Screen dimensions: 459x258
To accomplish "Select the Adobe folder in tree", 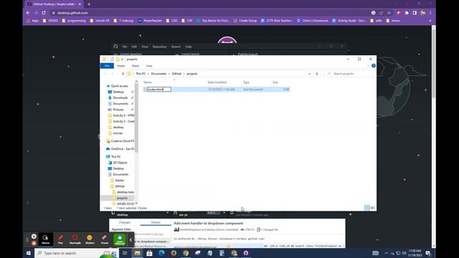I will [119, 180].
